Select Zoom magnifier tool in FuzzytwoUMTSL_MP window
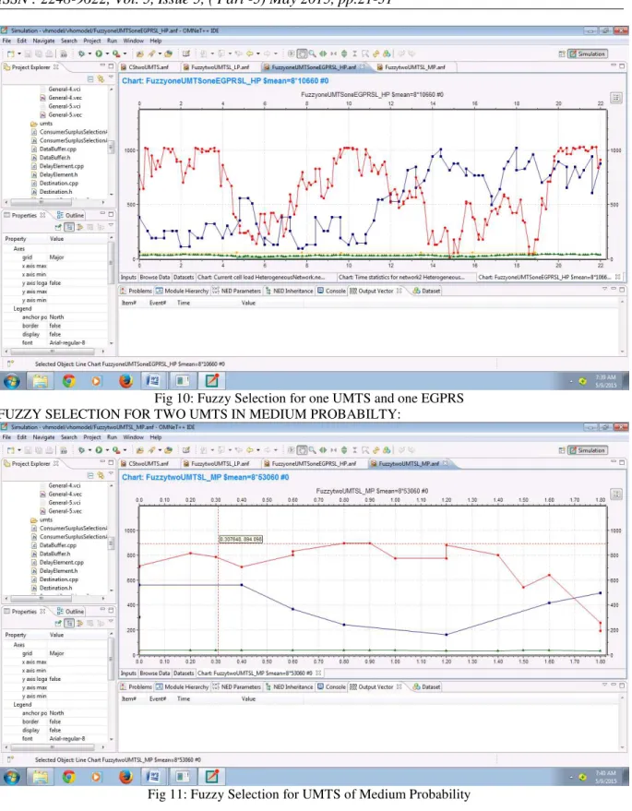Image resolution: width=632 pixels, height=811 pixels. point(312,450)
